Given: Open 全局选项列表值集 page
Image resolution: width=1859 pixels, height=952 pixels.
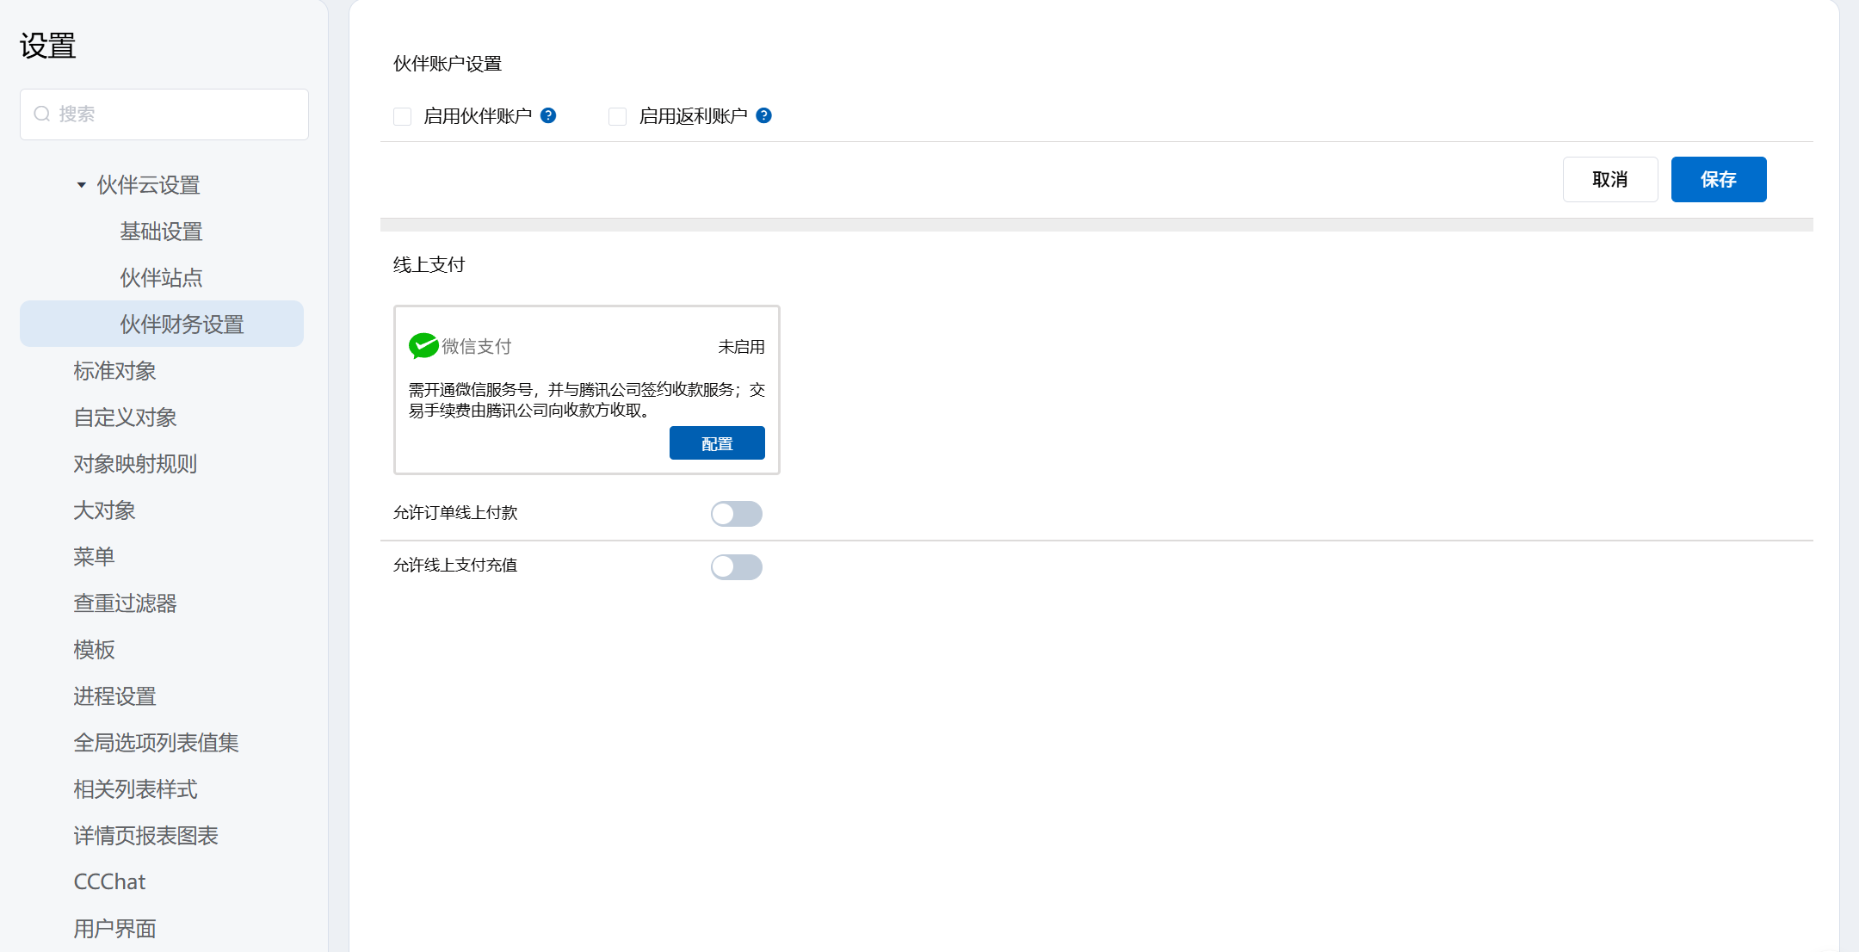Looking at the screenshot, I should (x=156, y=743).
